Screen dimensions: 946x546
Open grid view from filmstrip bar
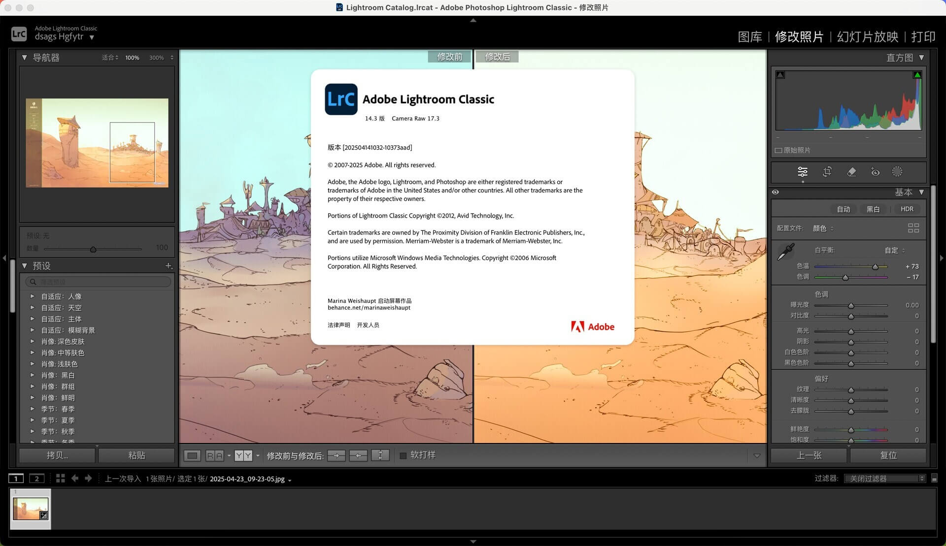pos(61,479)
